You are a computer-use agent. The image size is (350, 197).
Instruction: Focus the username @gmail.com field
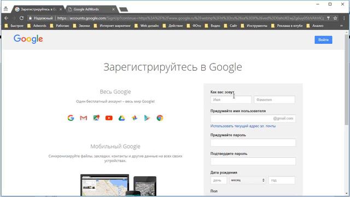(253, 119)
